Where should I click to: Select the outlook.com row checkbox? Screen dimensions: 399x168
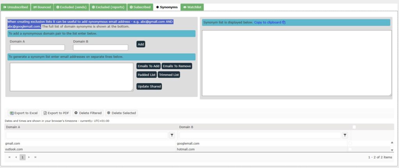click(350, 149)
